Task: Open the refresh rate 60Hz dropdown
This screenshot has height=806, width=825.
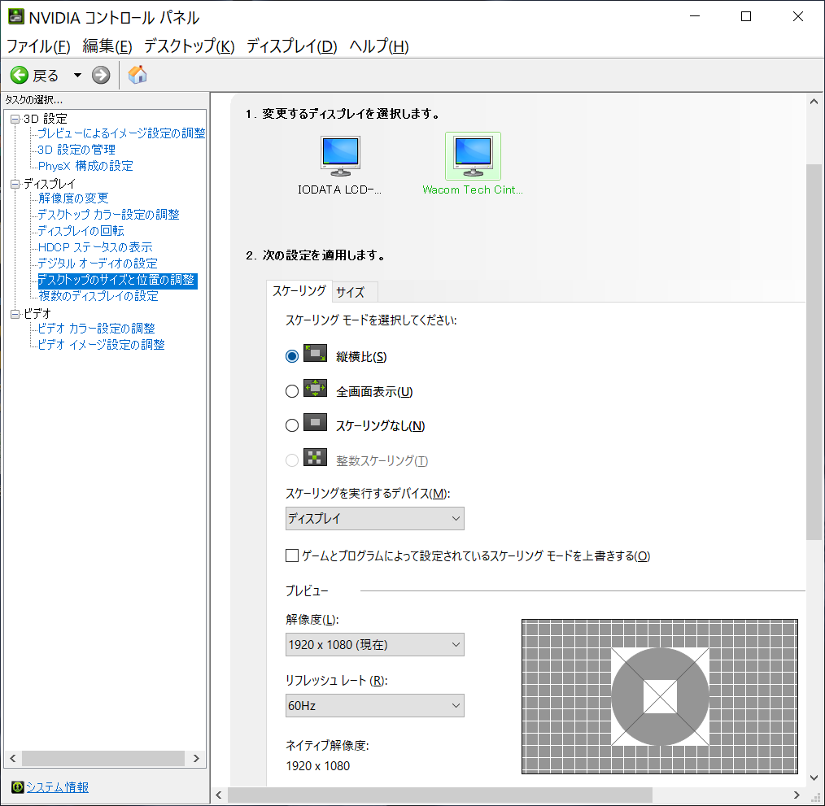Action: tap(374, 705)
